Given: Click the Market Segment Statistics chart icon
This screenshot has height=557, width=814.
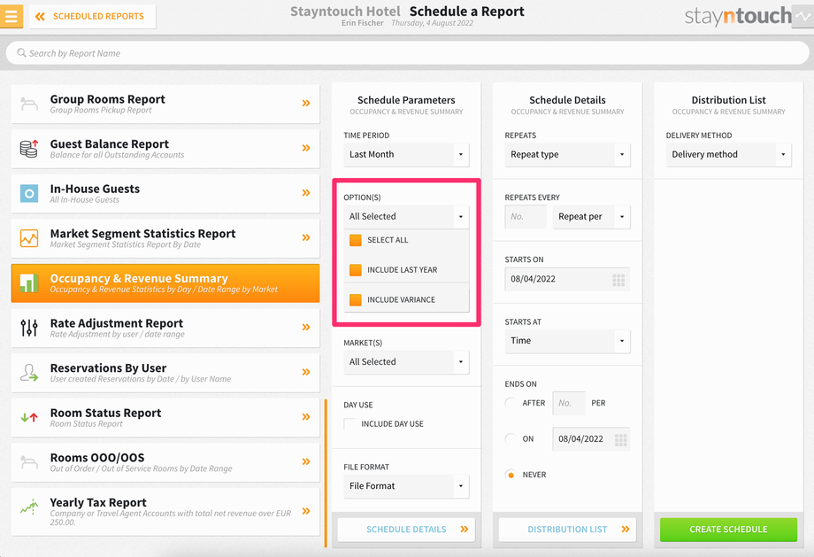Looking at the screenshot, I should tap(29, 238).
